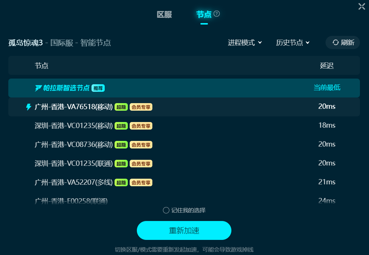Image resolution: width=369 pixels, height=255 pixels.
Task: Close the node selection dialog
Action: (362, 6)
